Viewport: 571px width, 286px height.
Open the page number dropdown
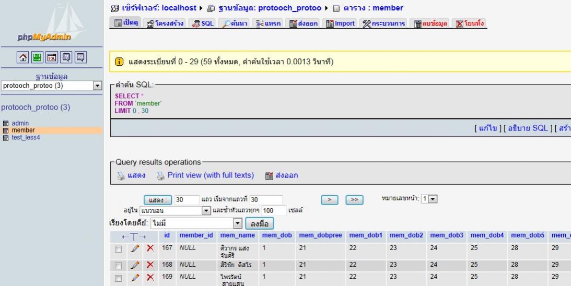[429, 199]
